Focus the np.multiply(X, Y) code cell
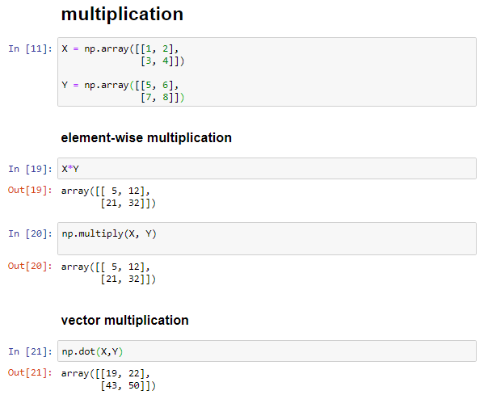This screenshot has height=395, width=488. [267, 238]
